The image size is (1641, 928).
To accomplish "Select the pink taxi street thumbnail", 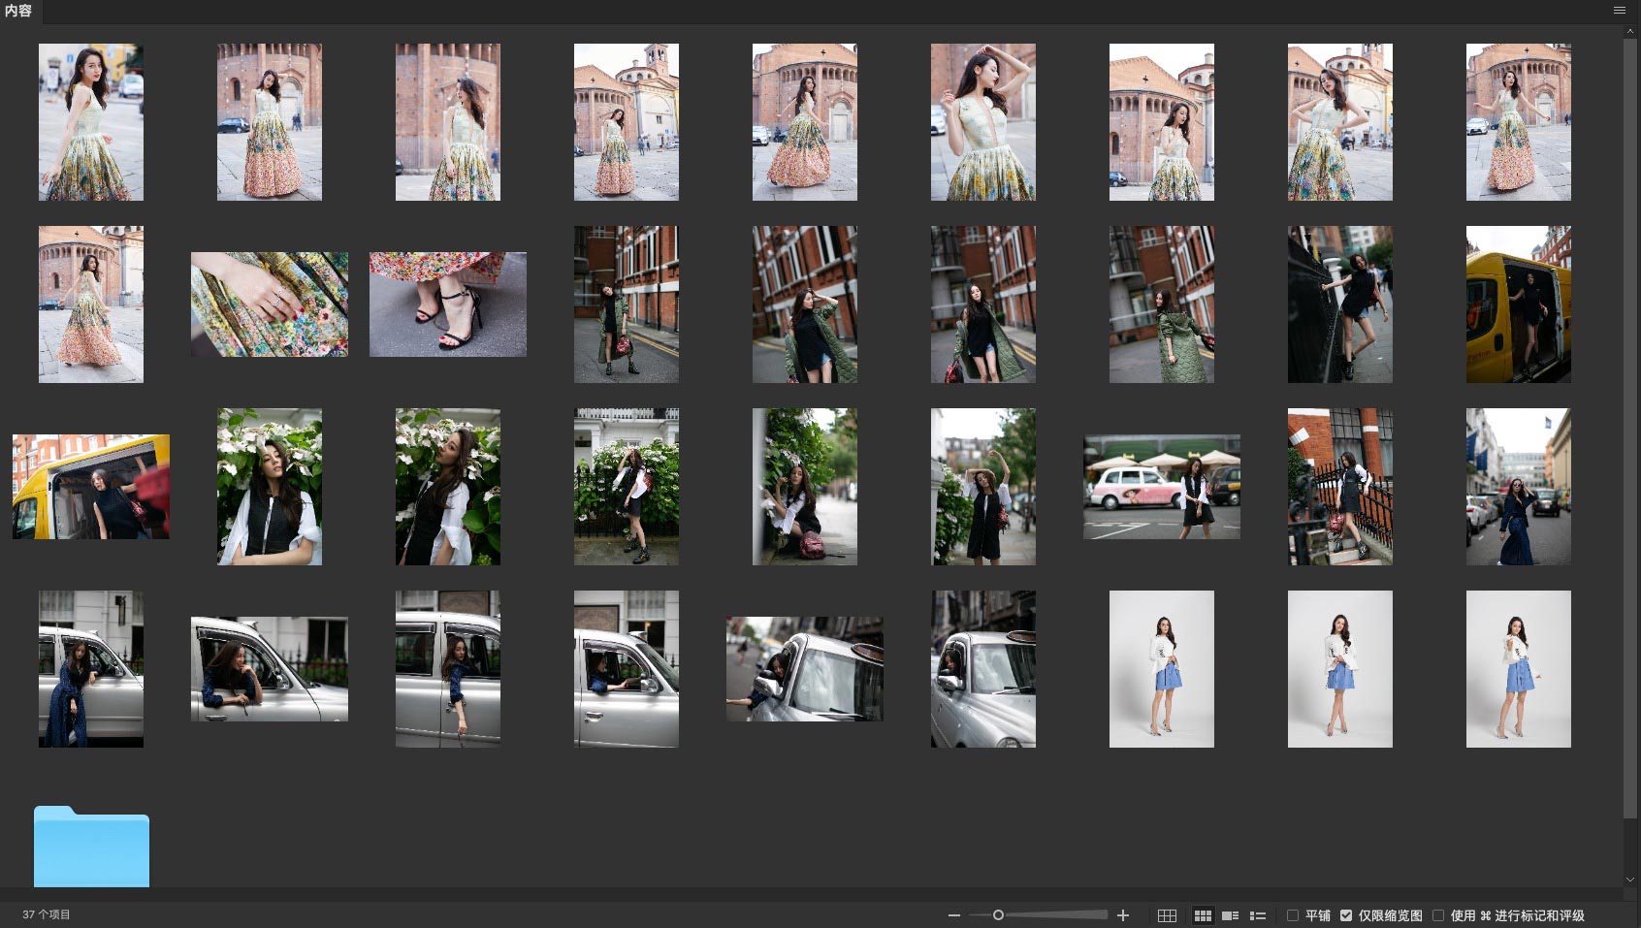I will click(1161, 487).
